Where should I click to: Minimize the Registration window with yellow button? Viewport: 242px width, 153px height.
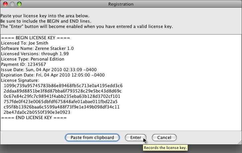click(x=13, y=4)
